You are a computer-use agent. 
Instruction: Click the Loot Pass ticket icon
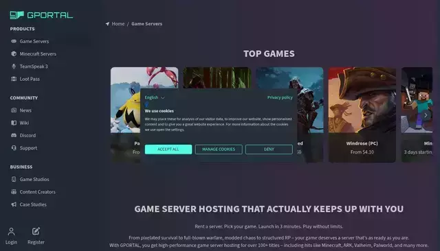[x=14, y=79]
